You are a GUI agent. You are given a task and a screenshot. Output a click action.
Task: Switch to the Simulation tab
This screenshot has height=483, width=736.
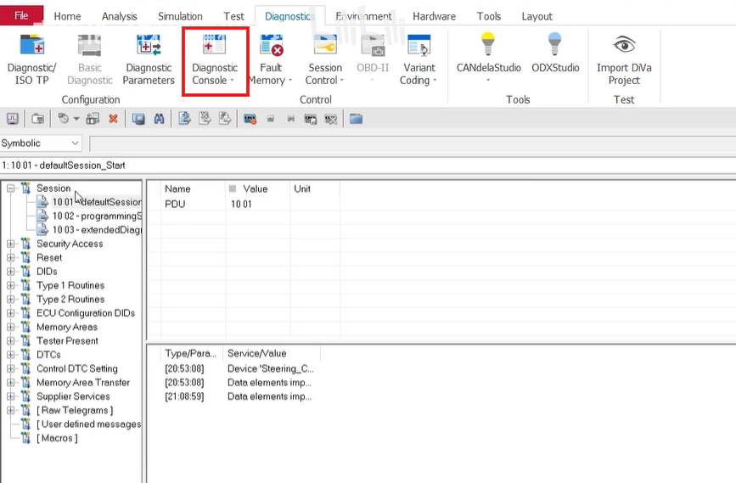click(x=180, y=16)
